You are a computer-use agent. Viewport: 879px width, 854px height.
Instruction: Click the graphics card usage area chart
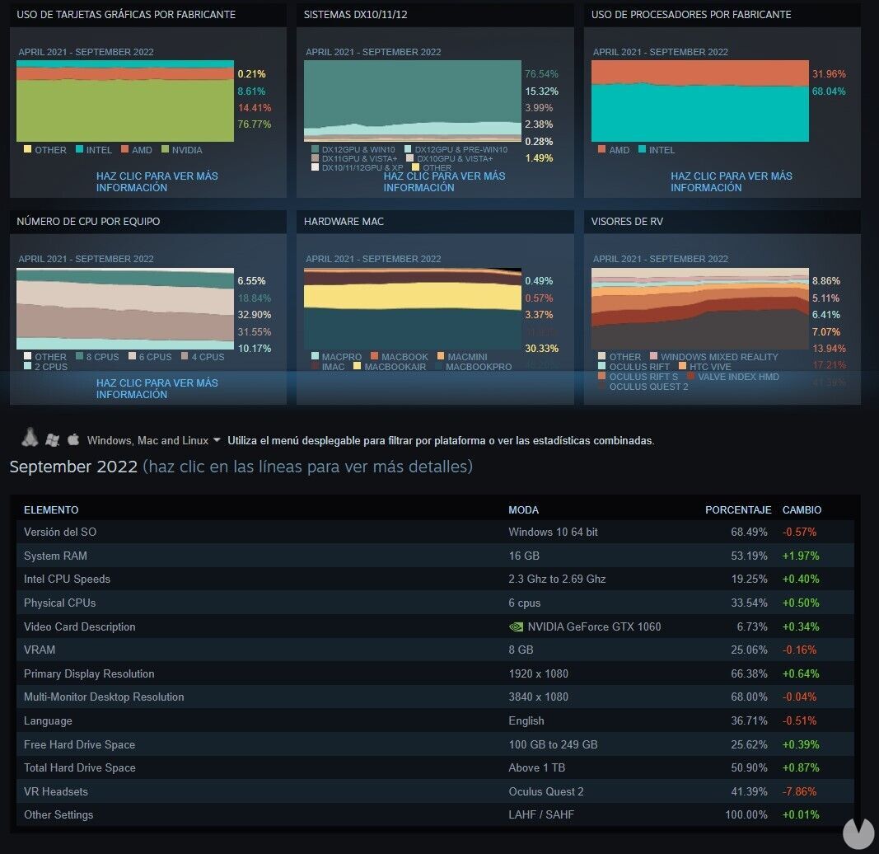pyautogui.click(x=125, y=101)
